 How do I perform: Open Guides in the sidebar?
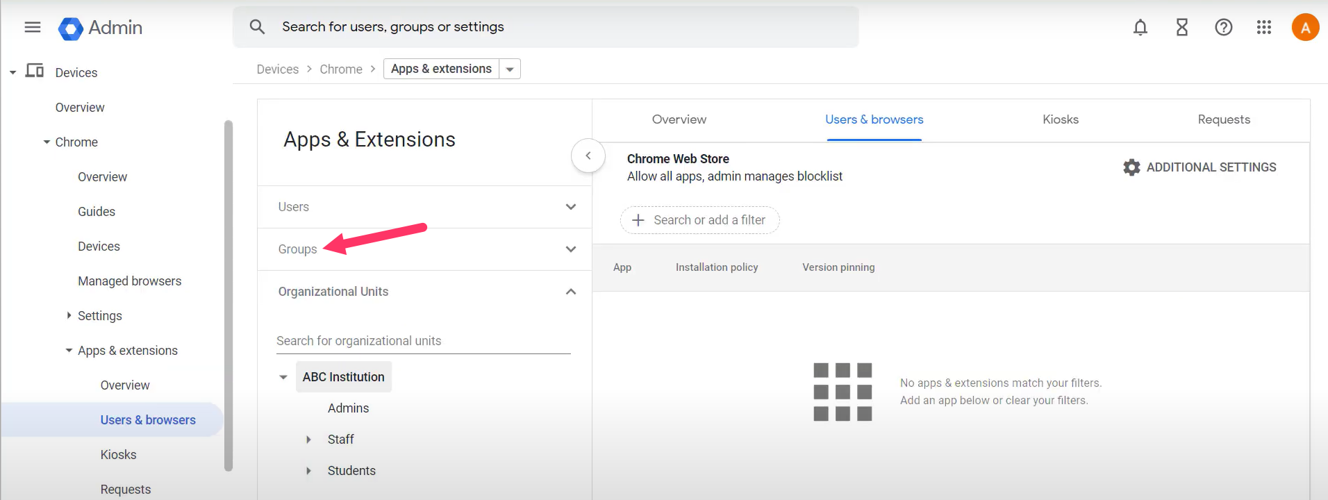click(x=97, y=212)
